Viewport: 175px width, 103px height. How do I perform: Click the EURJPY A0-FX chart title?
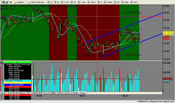tap(39, 6)
